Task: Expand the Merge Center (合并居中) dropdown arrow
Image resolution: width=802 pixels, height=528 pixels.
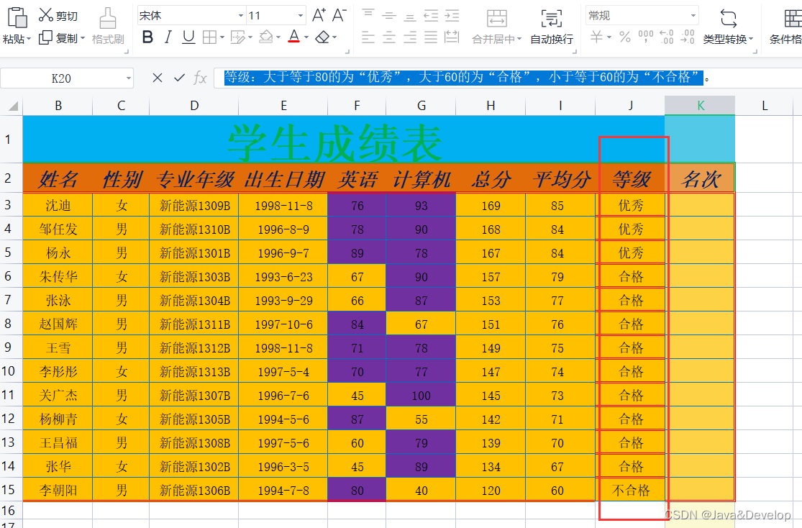Action: (519, 39)
